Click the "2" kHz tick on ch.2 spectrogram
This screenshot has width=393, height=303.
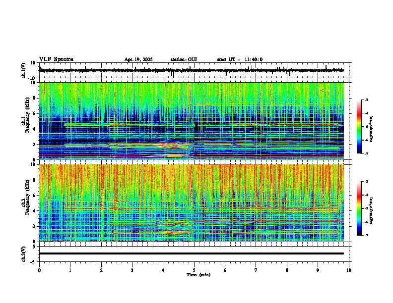pyautogui.click(x=35, y=226)
